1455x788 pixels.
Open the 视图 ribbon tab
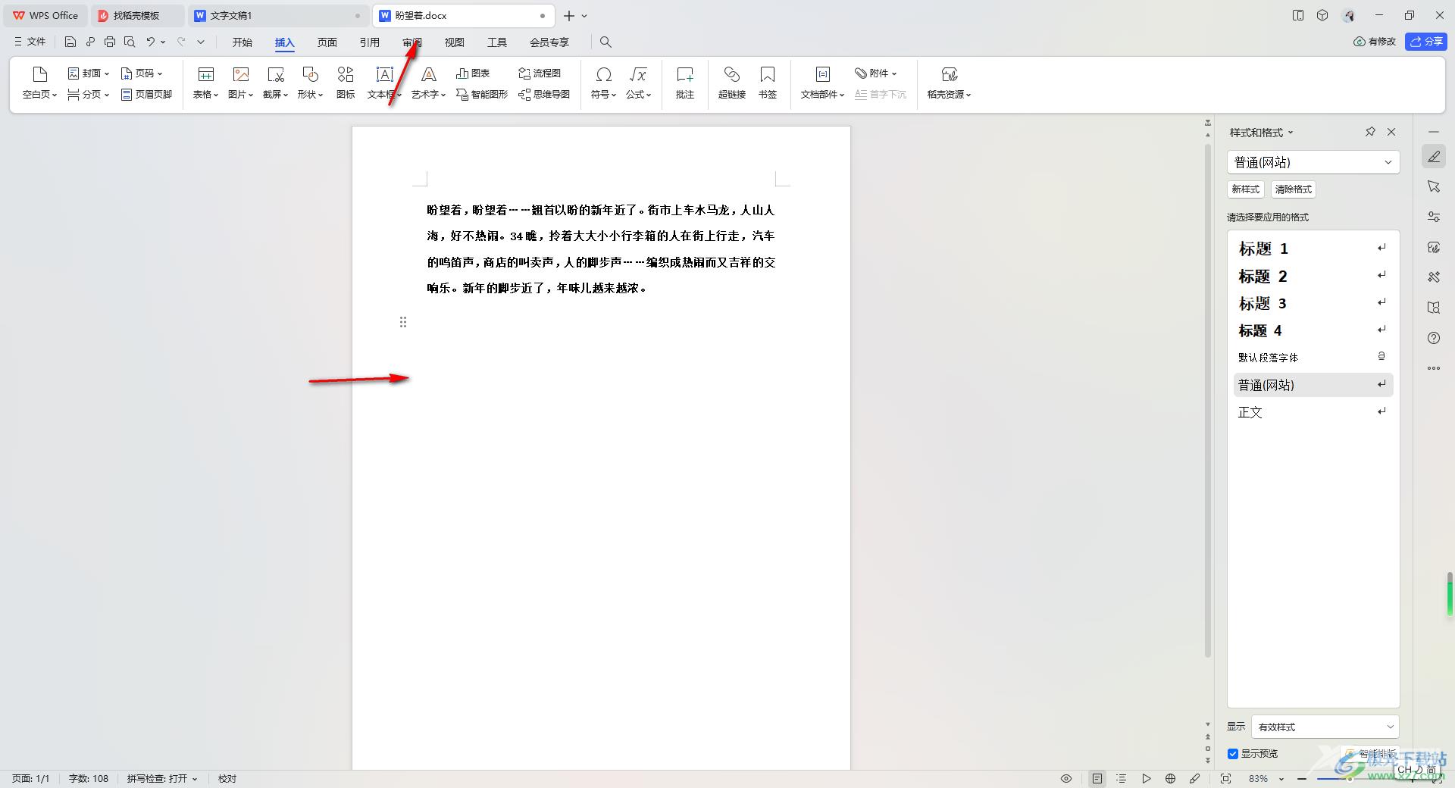click(455, 42)
